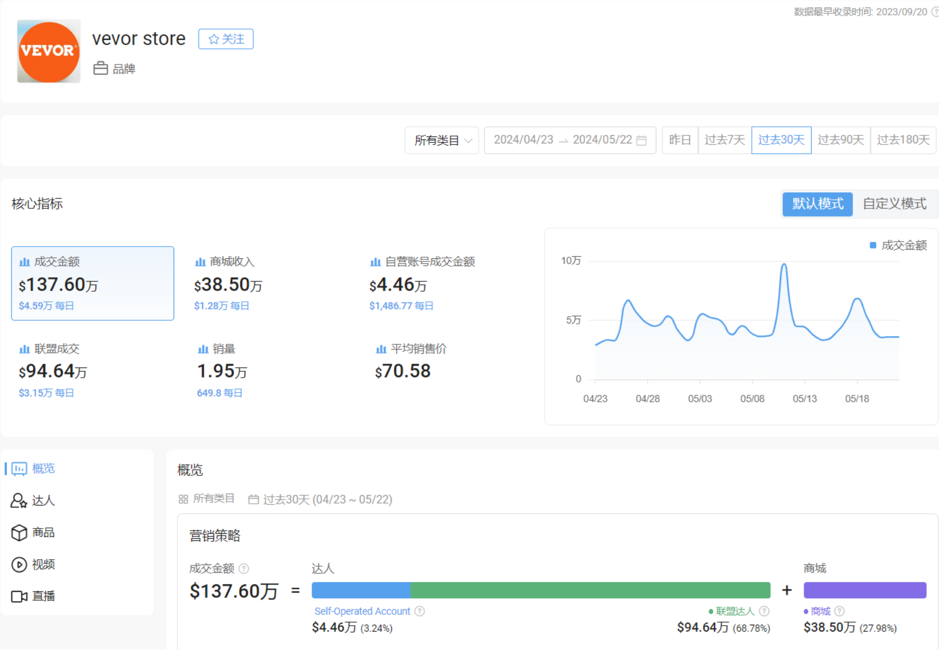This screenshot has width=939, height=651.
Task: Select the 昨日 time range
Action: [x=680, y=140]
